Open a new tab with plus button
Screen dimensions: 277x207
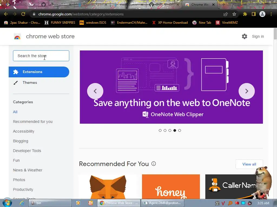point(223,5)
